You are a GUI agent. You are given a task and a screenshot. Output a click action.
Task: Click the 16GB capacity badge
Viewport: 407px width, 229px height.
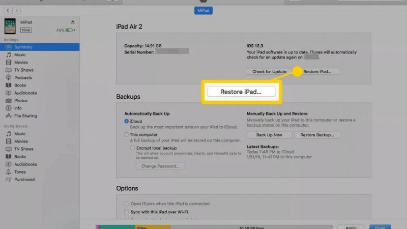click(x=26, y=30)
